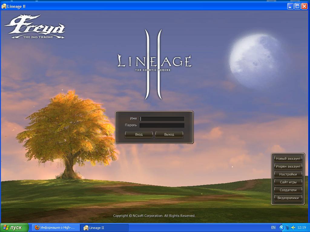Switch to the Firefox Информация о High taskbar item
The width and height of the screenshot is (310, 232).
tap(56, 228)
